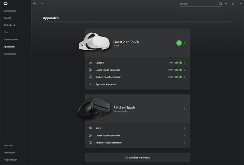Open the Quest 2 Rechter Touch-controller chevron
This screenshot has height=165, width=244.
click(185, 77)
